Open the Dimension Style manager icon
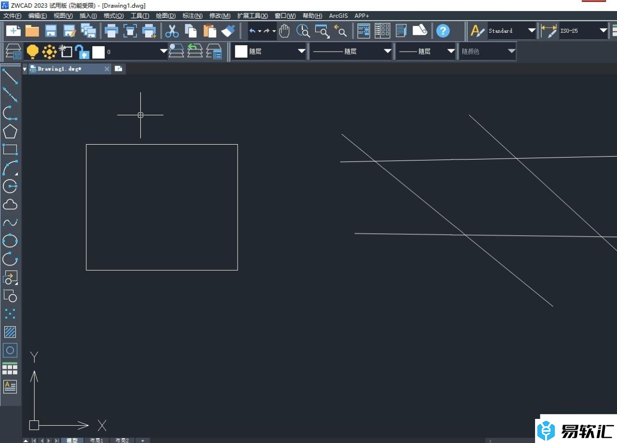 [549, 31]
